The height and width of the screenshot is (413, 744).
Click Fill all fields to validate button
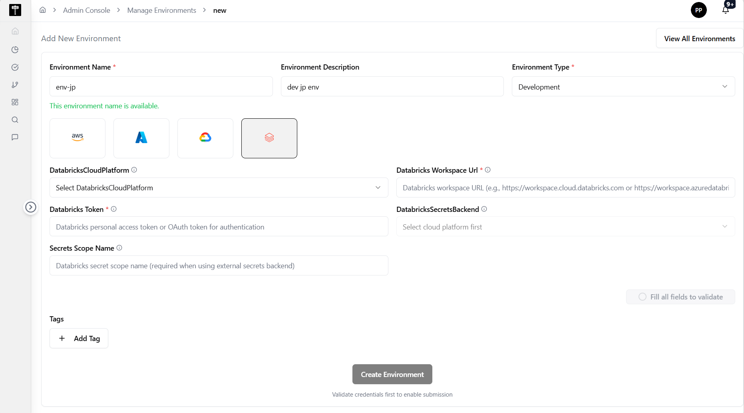point(680,297)
